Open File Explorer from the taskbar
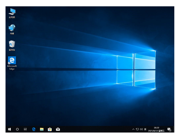The image size is (179, 135). (x=42, y=129)
